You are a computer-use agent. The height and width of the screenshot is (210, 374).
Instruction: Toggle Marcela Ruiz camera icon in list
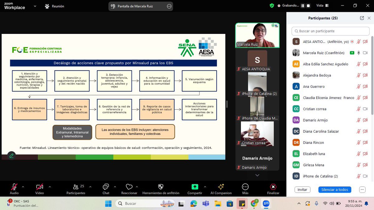point(365,53)
